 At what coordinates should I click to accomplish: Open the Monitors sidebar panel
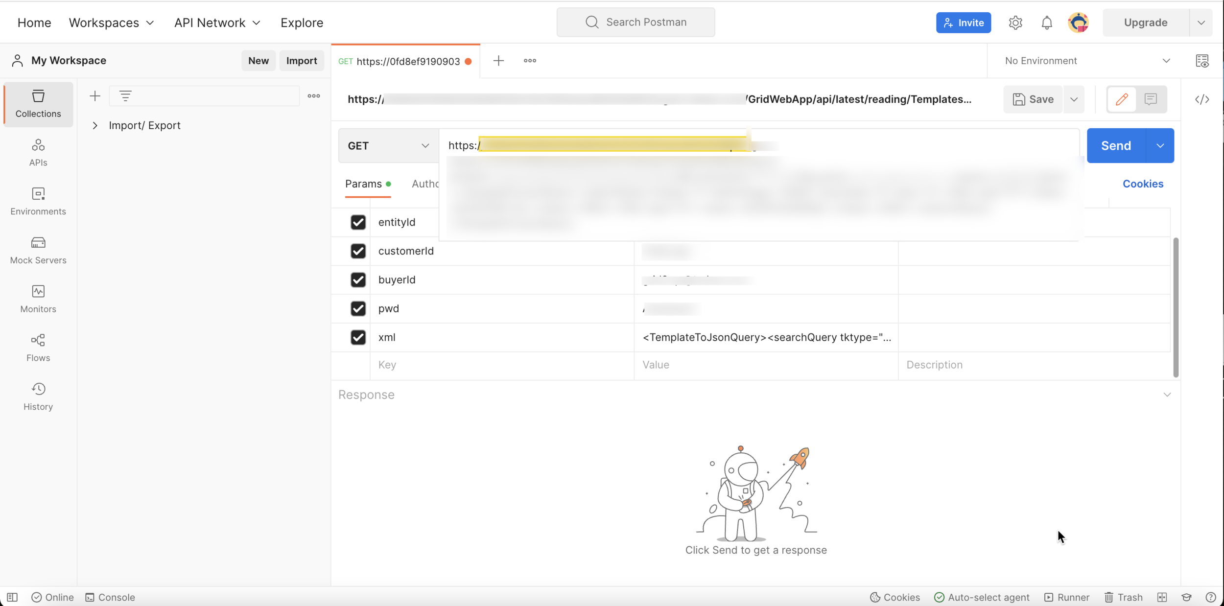tap(38, 299)
